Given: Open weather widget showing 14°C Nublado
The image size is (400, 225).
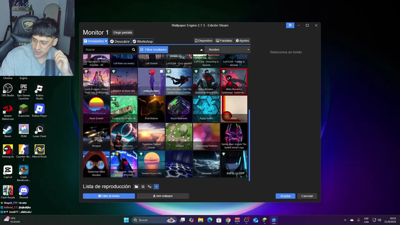Looking at the screenshot, I should pos(12,220).
